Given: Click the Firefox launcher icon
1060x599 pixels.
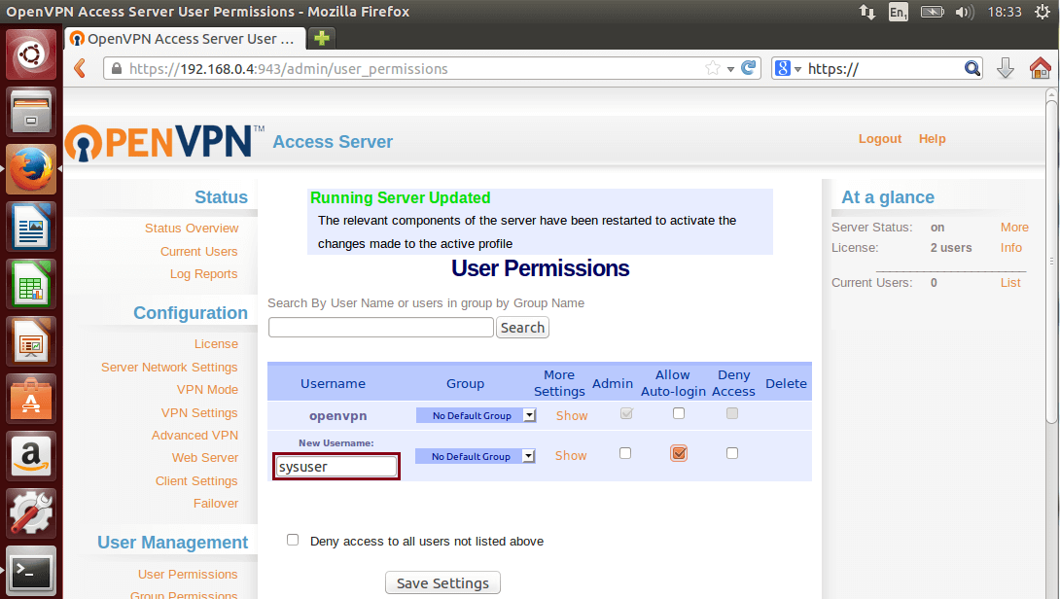Looking at the screenshot, I should (31, 169).
